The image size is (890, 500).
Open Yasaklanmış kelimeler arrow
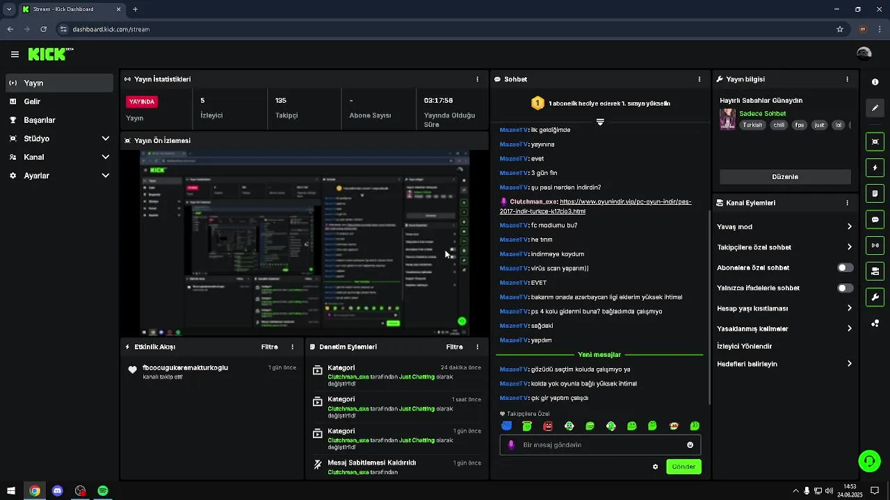849,328
